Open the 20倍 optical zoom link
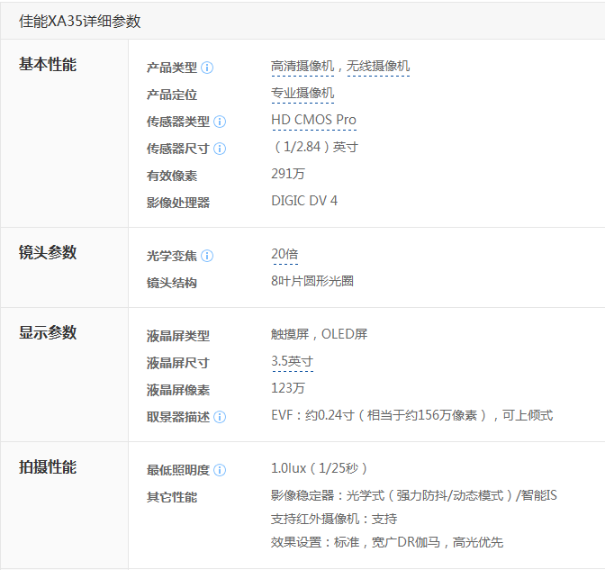605x570 pixels. tap(284, 254)
